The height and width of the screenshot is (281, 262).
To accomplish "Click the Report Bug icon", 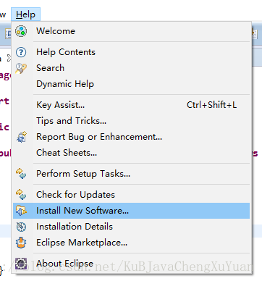I will [x=22, y=137].
